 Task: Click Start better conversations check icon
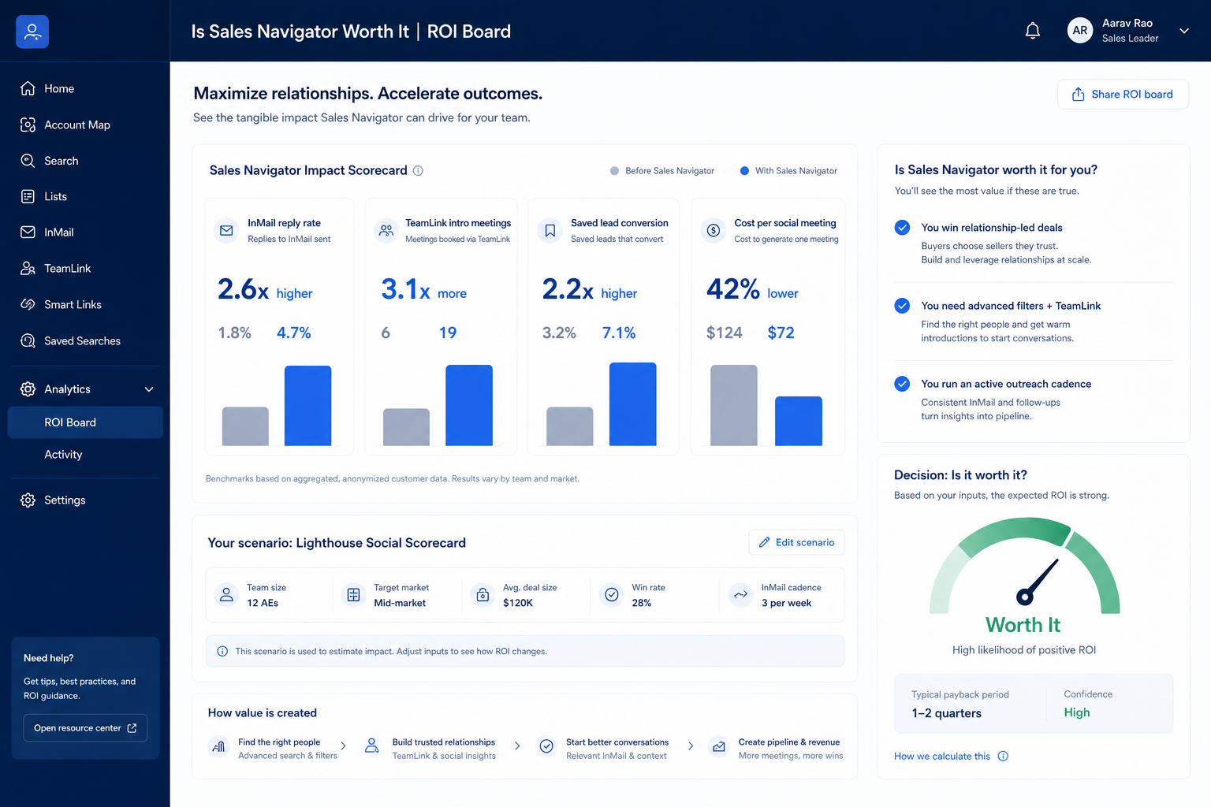click(x=546, y=746)
